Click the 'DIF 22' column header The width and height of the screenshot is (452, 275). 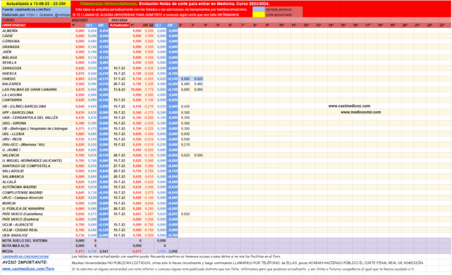(x=149, y=25)
